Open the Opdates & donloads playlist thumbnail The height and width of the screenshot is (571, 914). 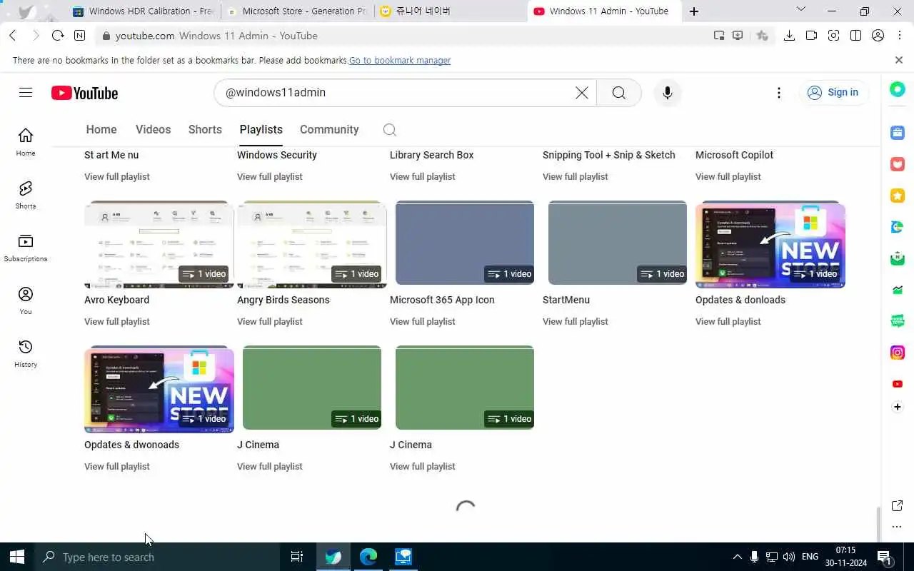click(770, 244)
